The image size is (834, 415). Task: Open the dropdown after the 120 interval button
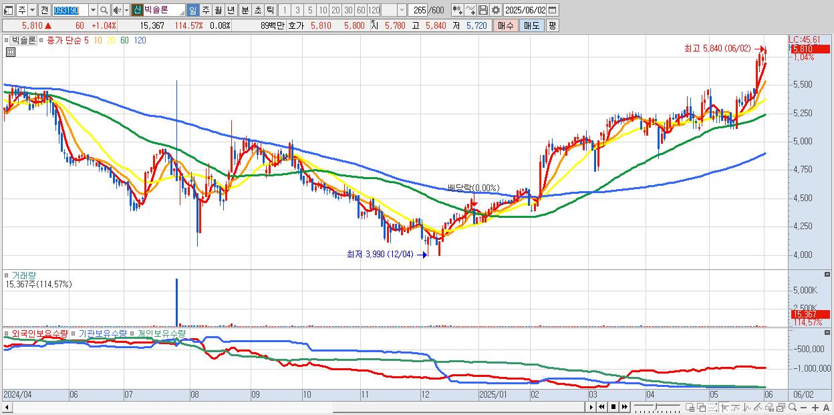coord(402,10)
